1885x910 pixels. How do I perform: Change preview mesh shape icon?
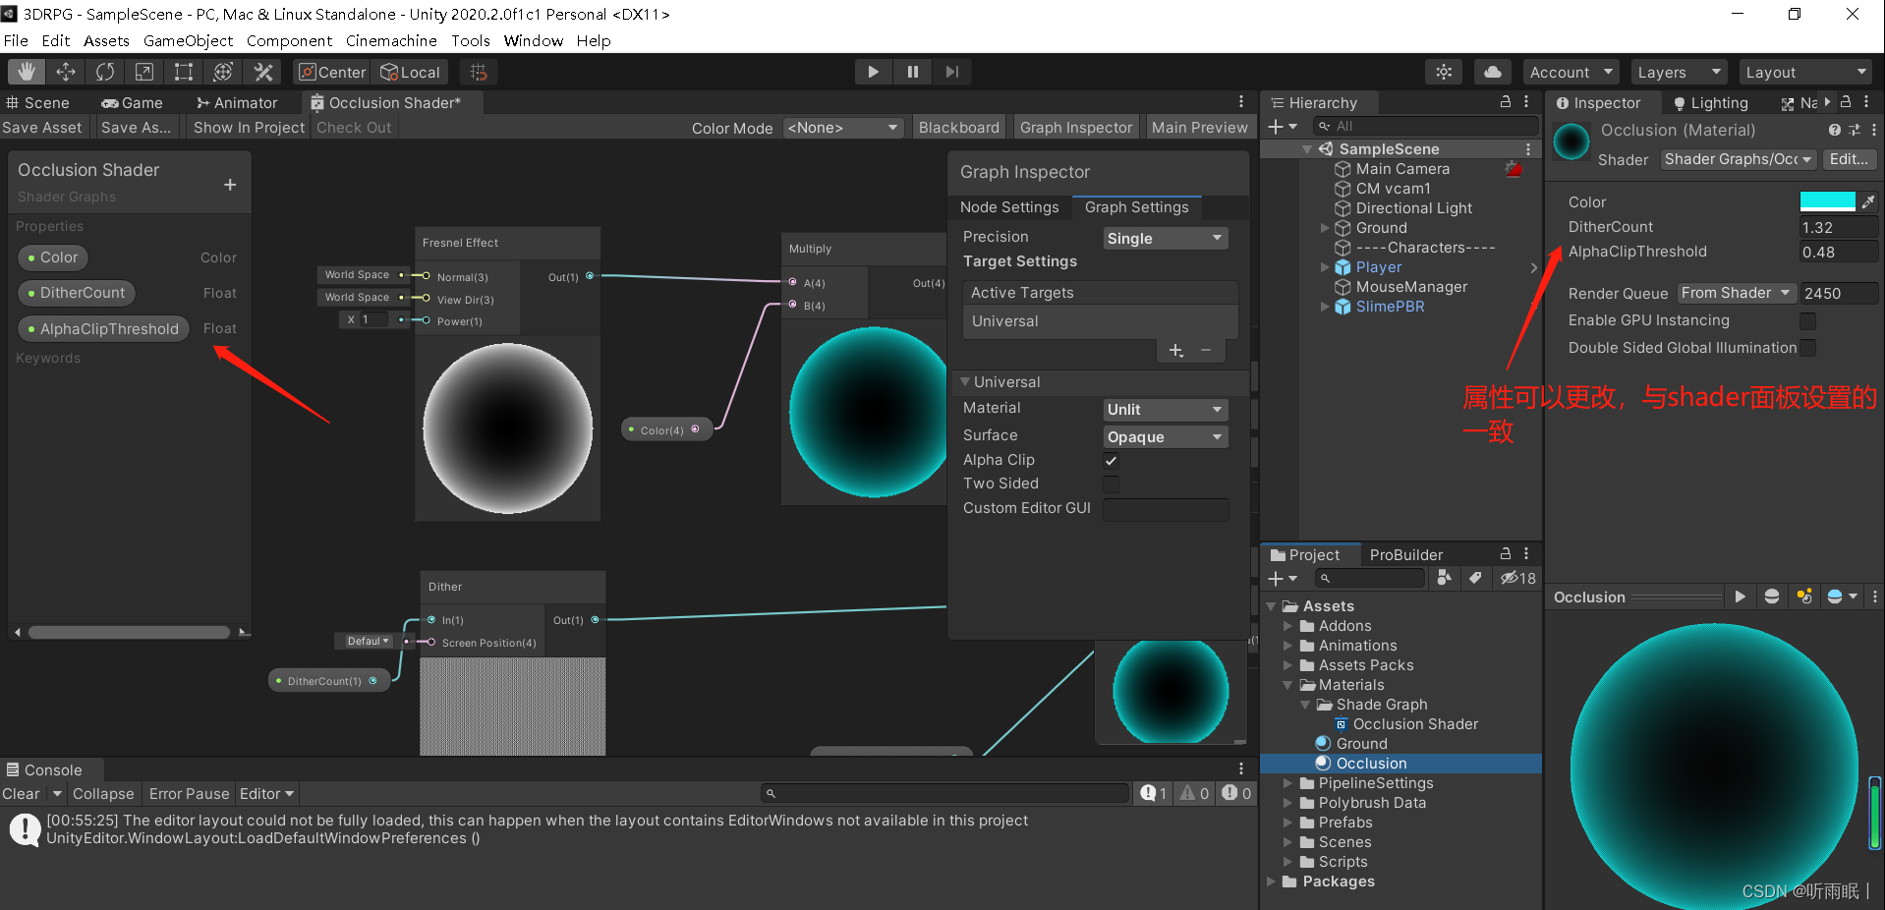[x=1772, y=597]
